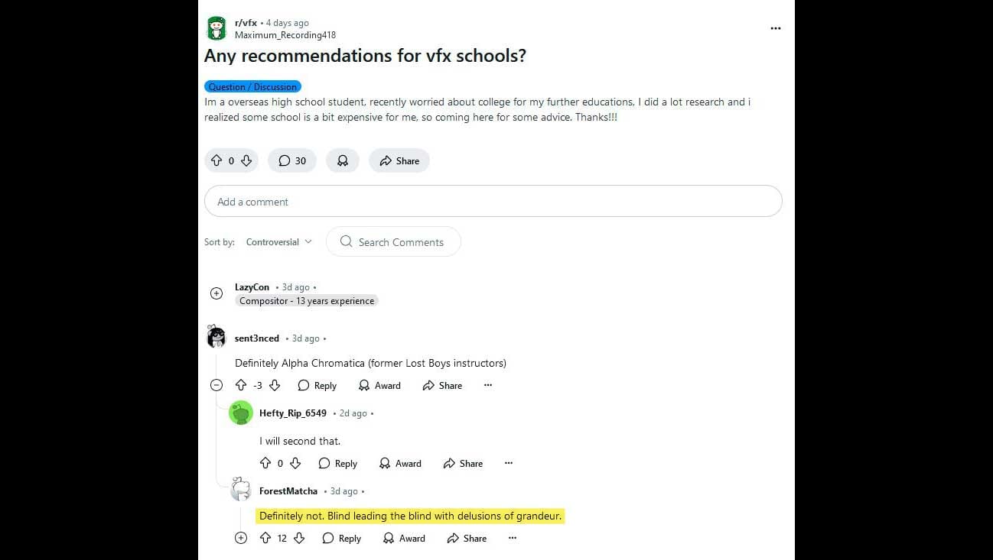Give an award to ForestMatcha's comment
Viewport: 993px width, 560px height.
click(402, 538)
